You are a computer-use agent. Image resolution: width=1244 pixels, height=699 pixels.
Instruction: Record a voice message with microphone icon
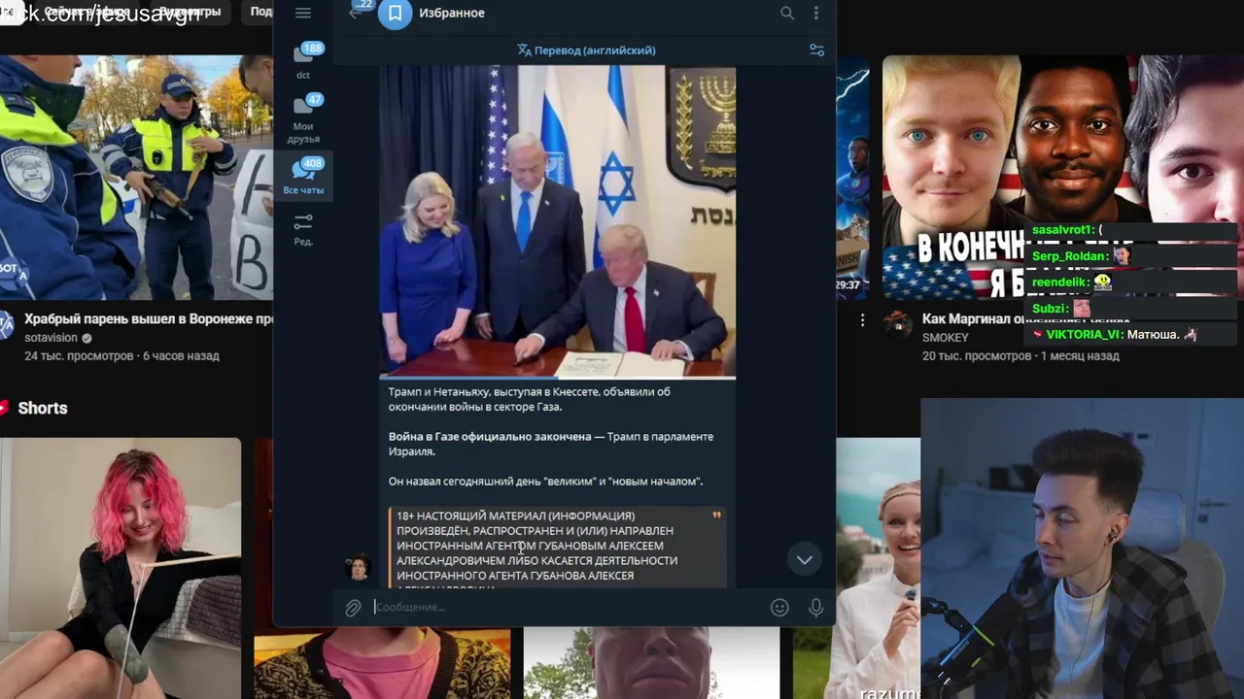coord(816,608)
